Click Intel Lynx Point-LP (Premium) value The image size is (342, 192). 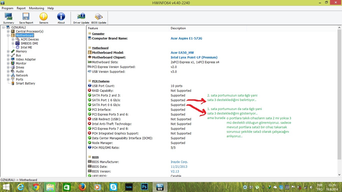194,57
